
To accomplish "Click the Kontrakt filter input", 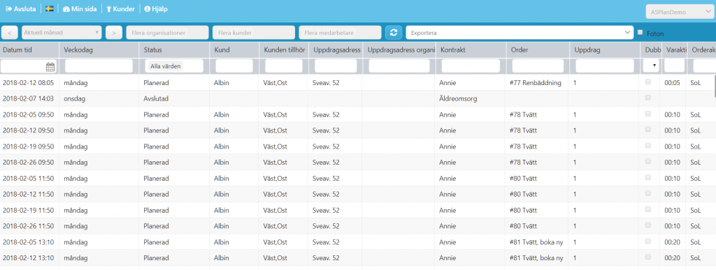I will [x=471, y=66].
